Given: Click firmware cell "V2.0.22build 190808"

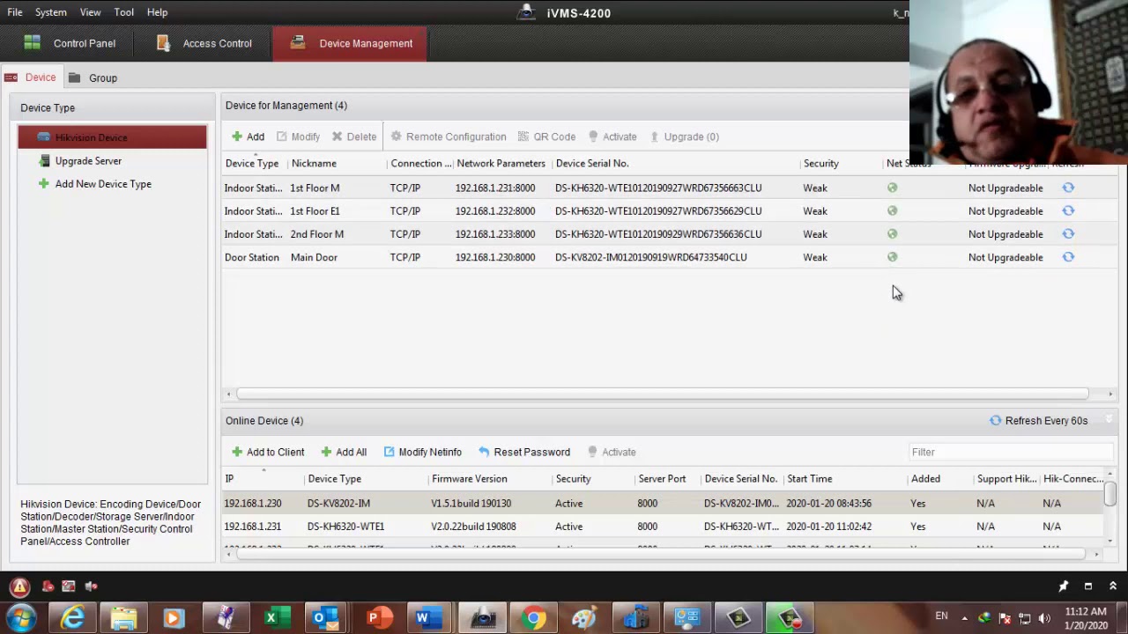Looking at the screenshot, I should (473, 527).
